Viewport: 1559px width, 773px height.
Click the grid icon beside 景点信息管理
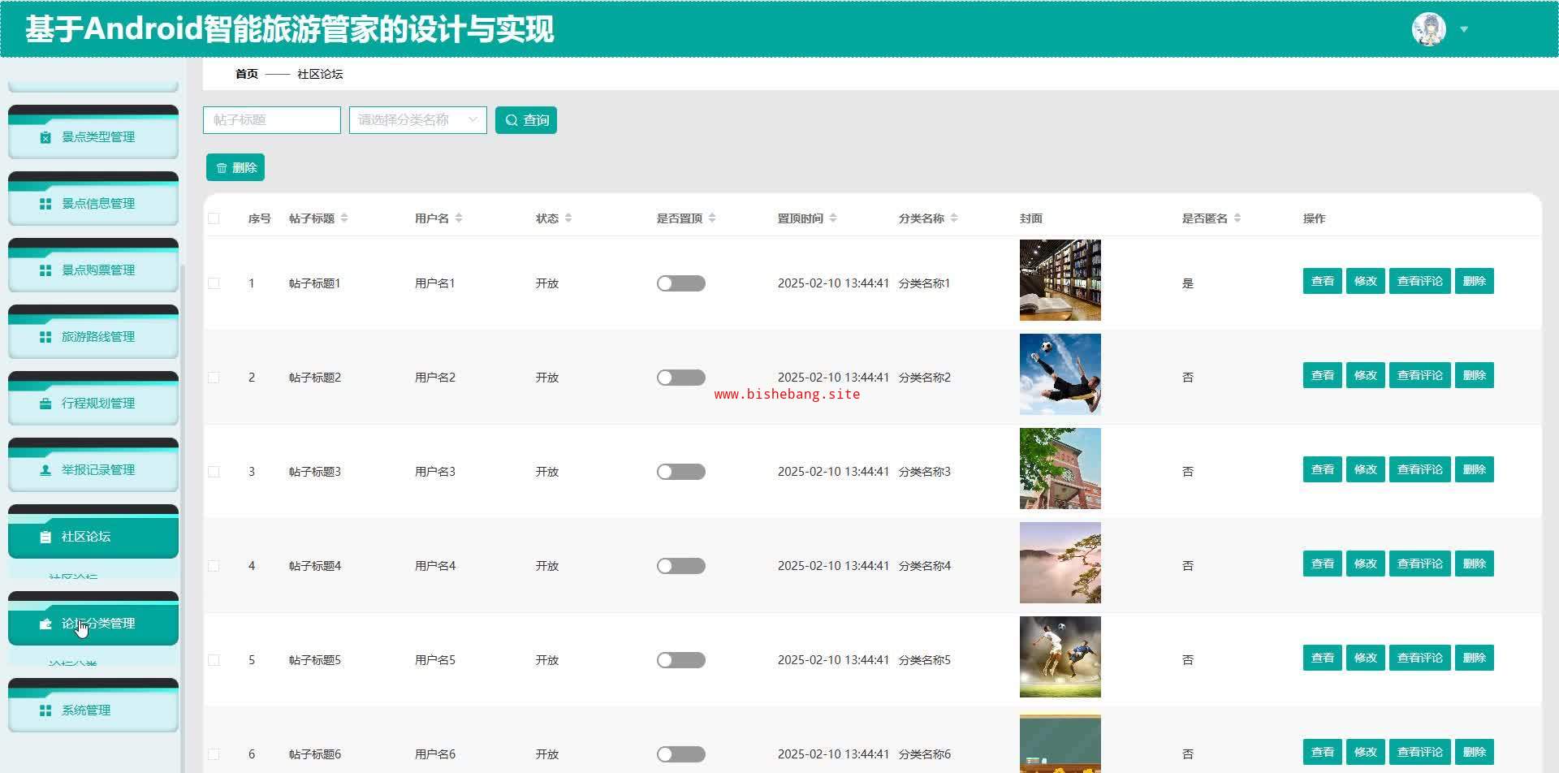click(x=45, y=204)
